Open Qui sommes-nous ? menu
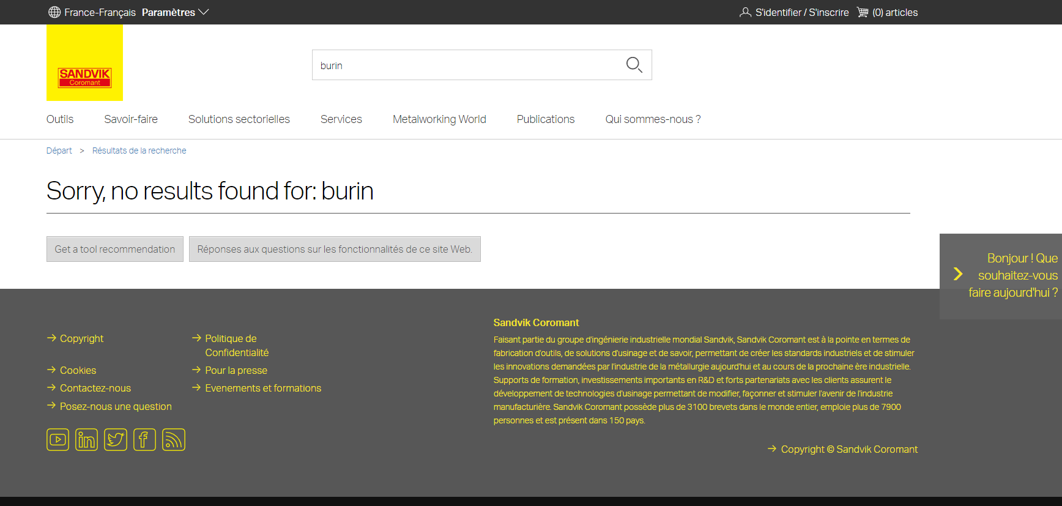Viewport: 1062px width, 506px height. (653, 119)
